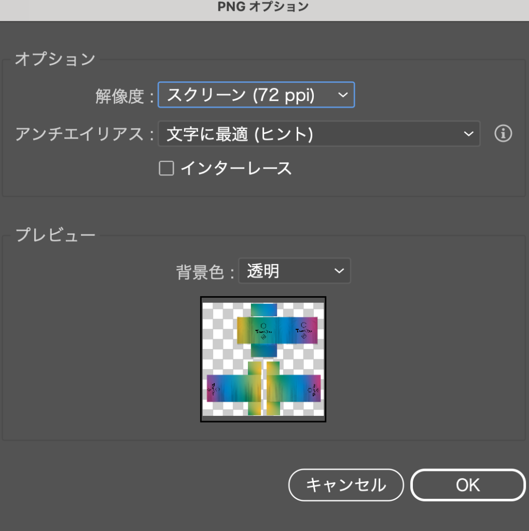Click the upper rainbow template in preview

[276, 330]
